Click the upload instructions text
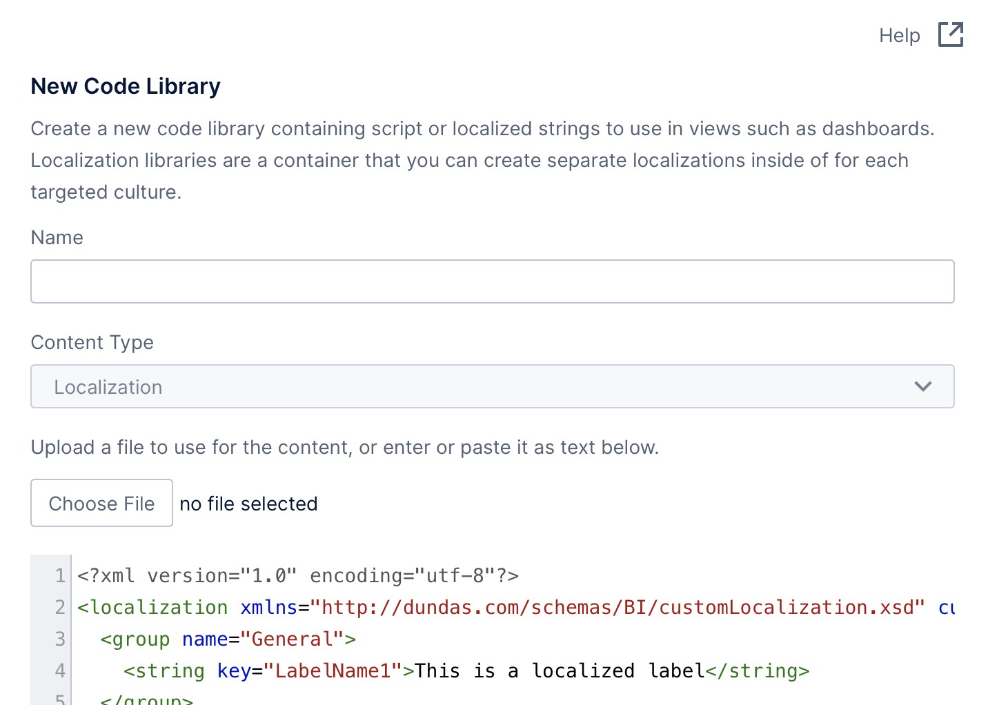This screenshot has width=988, height=705. (x=344, y=447)
